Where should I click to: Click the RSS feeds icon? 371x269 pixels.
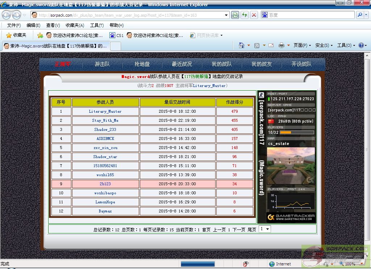coord(257,45)
